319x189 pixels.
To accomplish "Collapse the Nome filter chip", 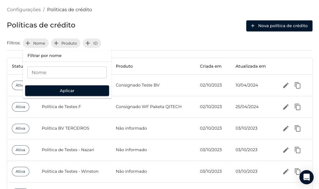I will click(36, 43).
